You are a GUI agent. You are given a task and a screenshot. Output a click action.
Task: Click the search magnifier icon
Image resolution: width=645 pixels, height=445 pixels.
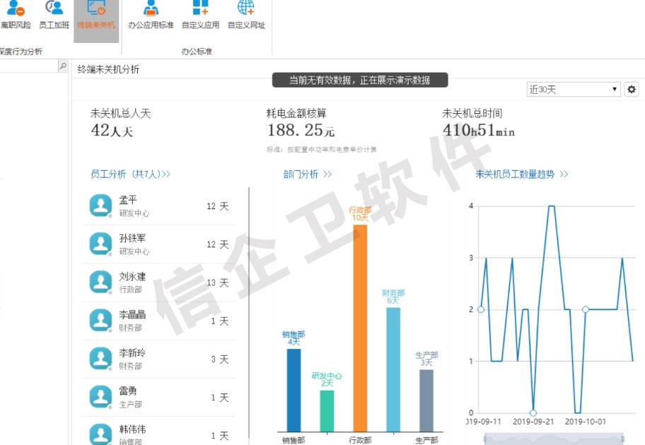point(63,66)
